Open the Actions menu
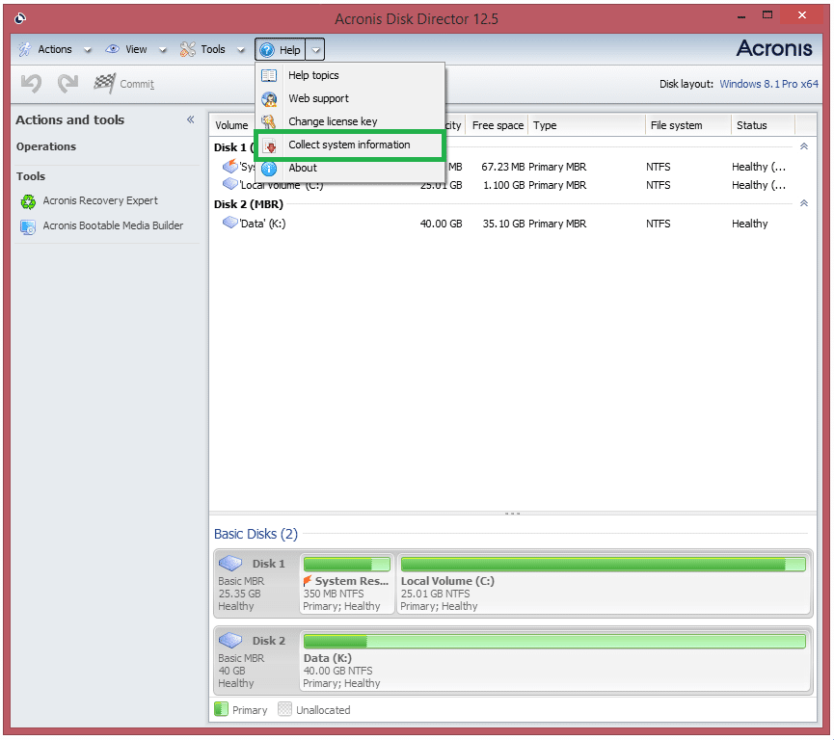This screenshot has width=834, height=740. coord(55,49)
